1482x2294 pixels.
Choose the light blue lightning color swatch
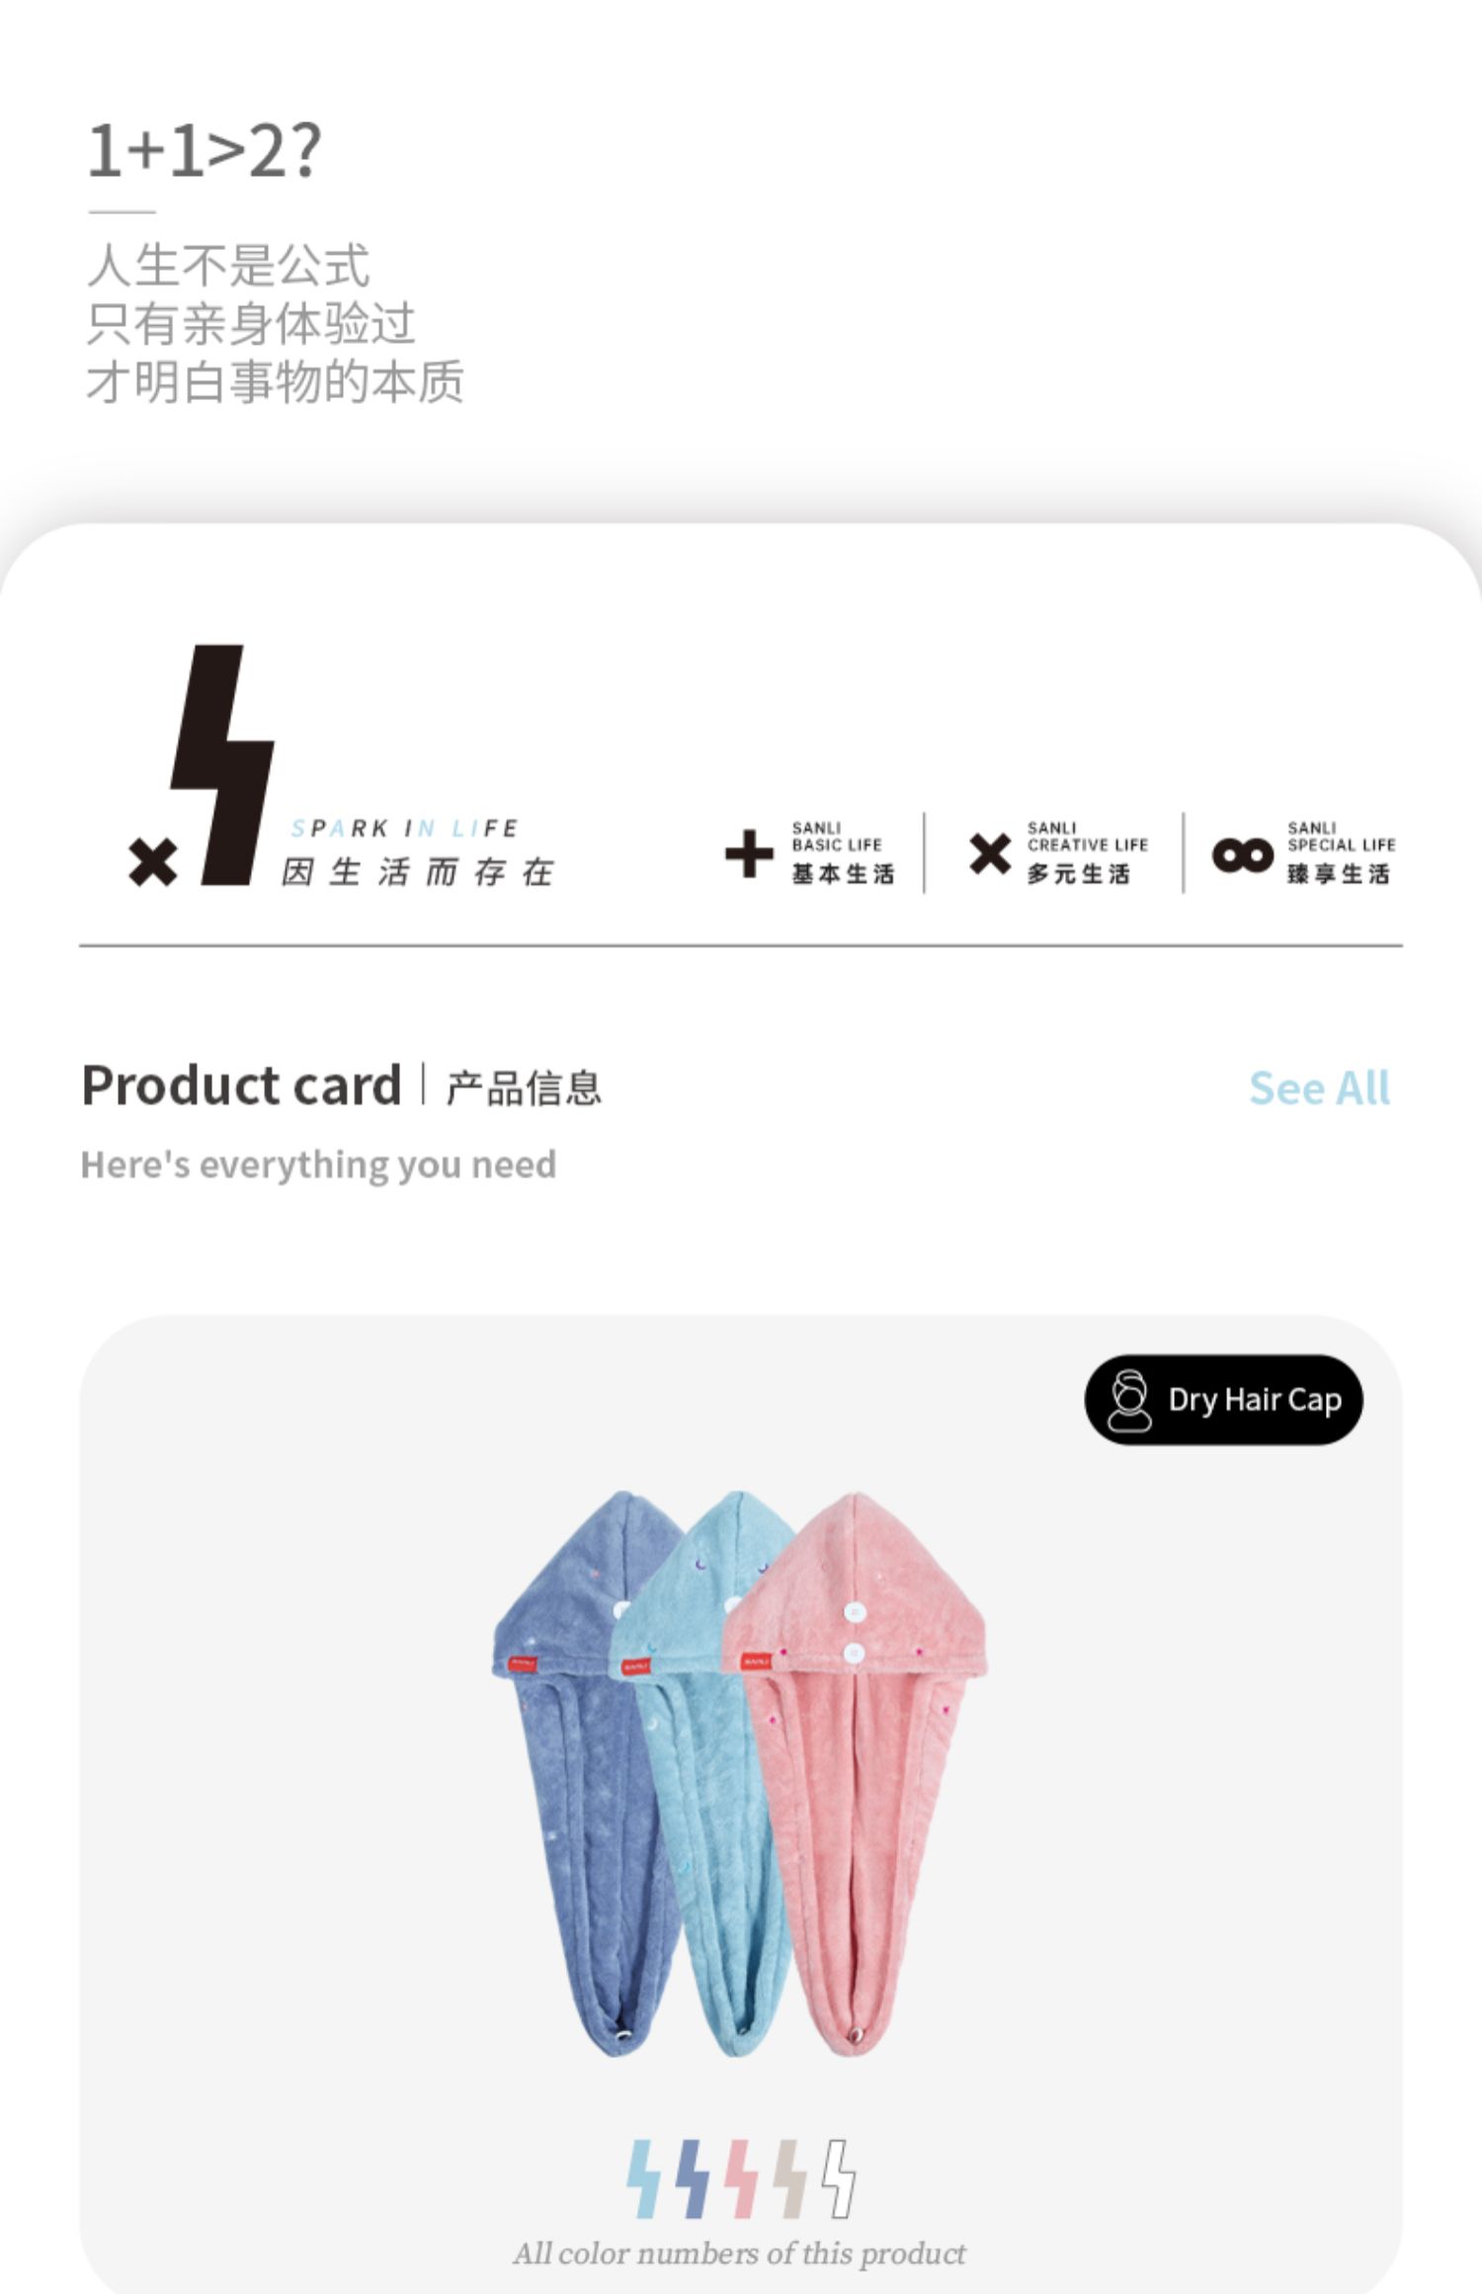point(643,2178)
